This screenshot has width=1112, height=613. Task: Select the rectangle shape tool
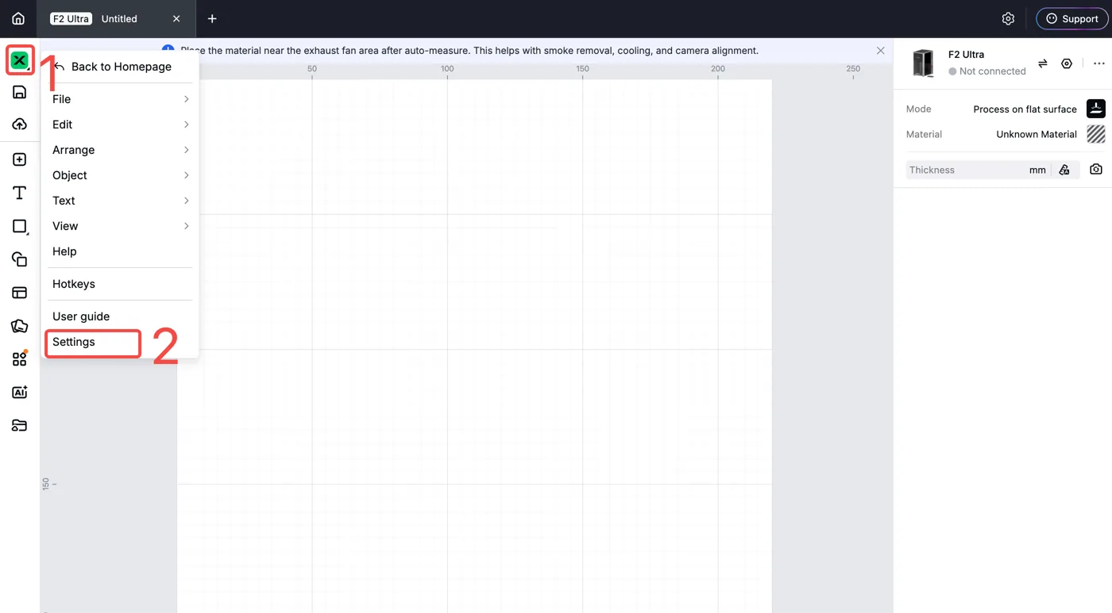point(19,226)
